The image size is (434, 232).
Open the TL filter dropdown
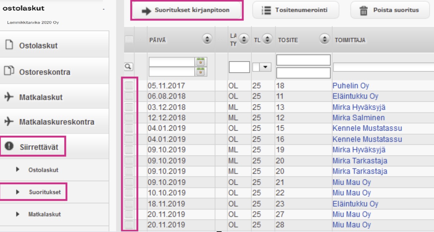[265, 67]
